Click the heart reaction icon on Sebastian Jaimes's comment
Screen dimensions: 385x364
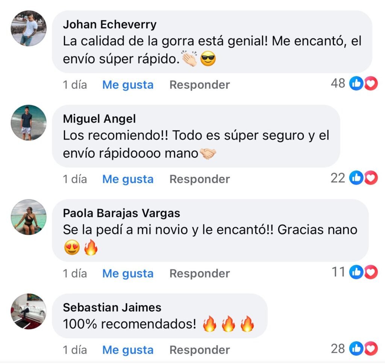[x=371, y=348]
